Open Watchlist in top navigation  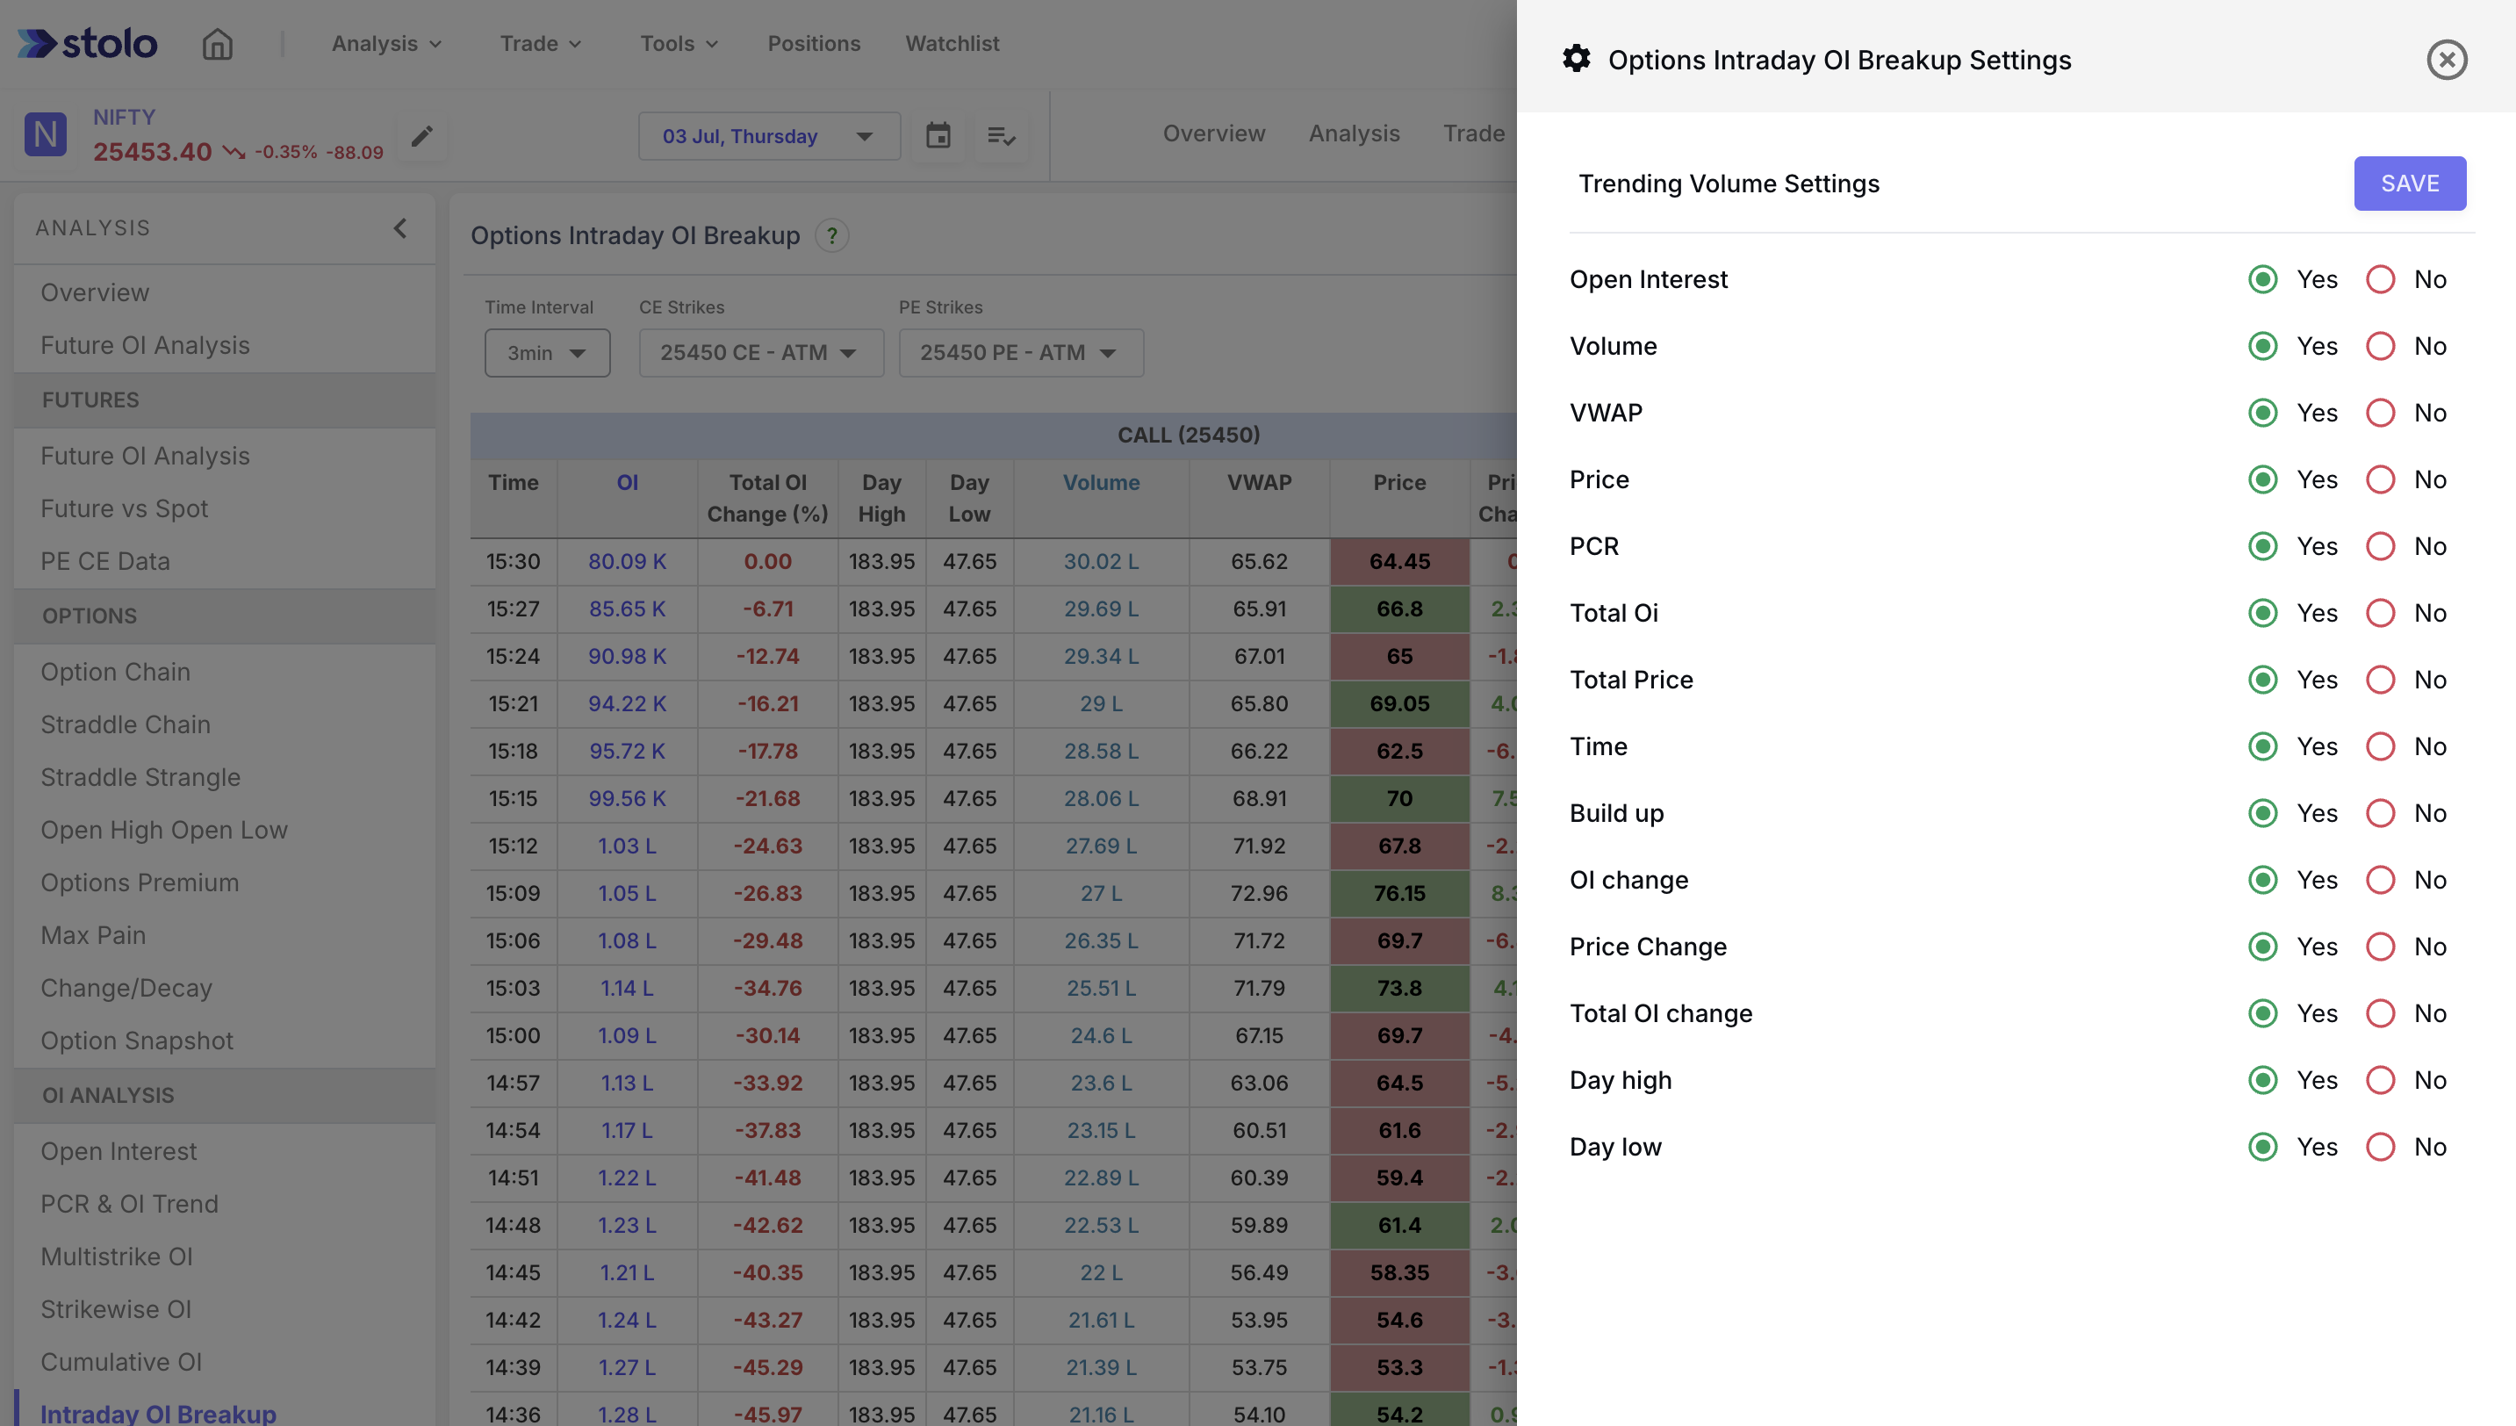(x=952, y=43)
